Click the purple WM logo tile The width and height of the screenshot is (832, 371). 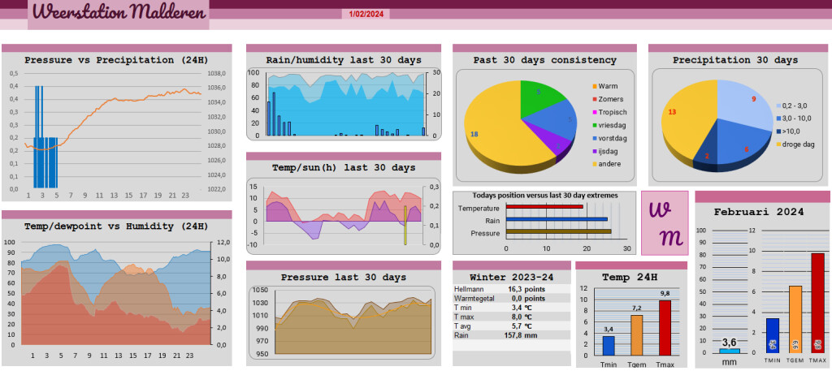[665, 223]
